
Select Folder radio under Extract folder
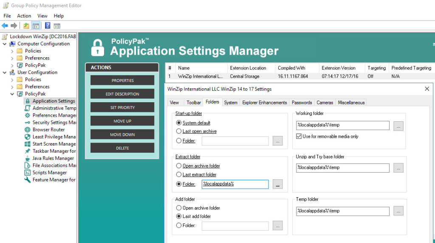(179, 184)
